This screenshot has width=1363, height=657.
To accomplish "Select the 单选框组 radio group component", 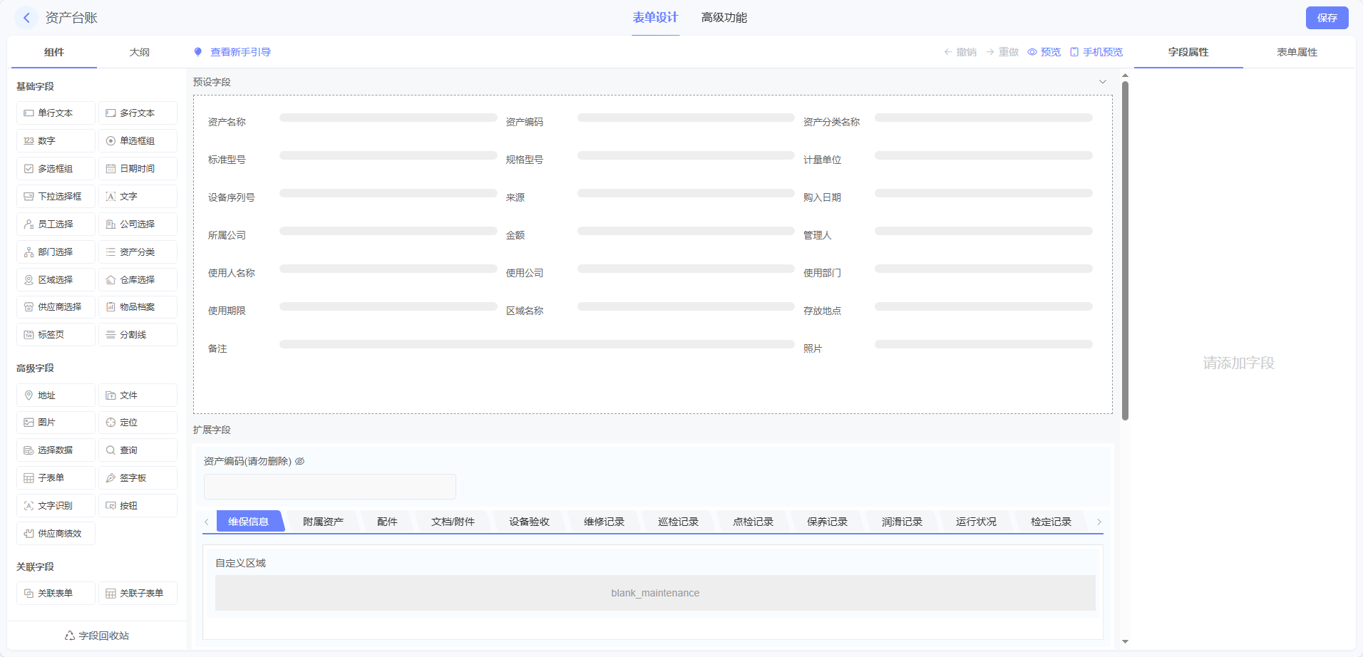I will click(x=138, y=141).
